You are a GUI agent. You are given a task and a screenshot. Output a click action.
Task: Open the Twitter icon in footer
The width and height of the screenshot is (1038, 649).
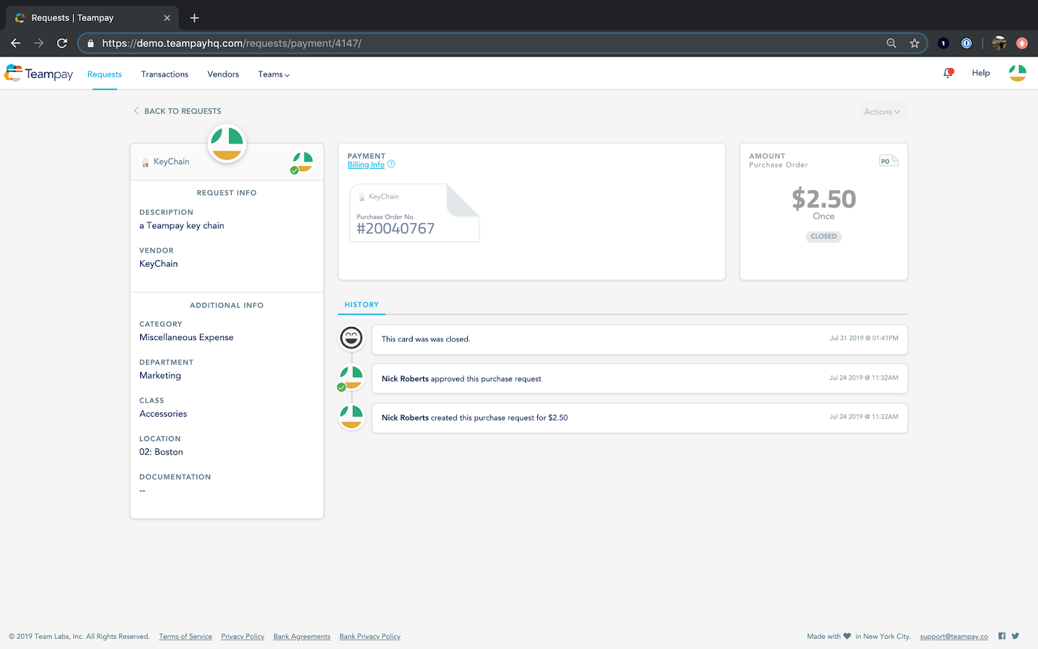(1015, 636)
